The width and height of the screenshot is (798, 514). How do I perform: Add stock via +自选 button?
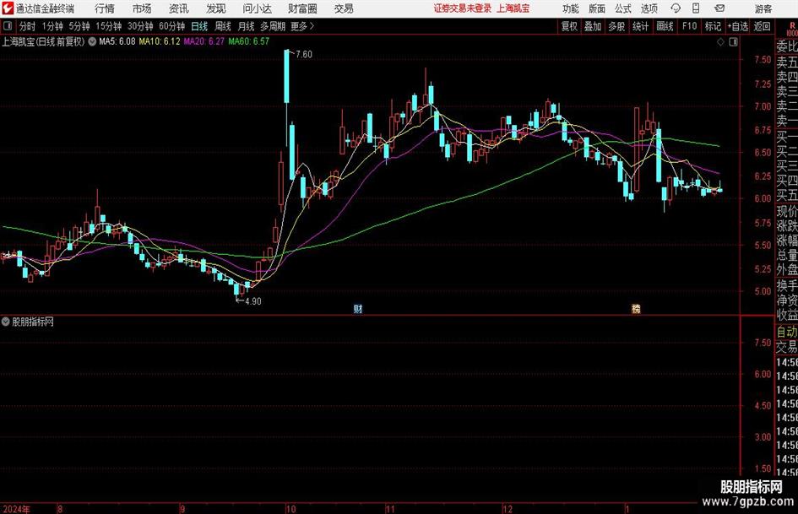pyautogui.click(x=738, y=26)
